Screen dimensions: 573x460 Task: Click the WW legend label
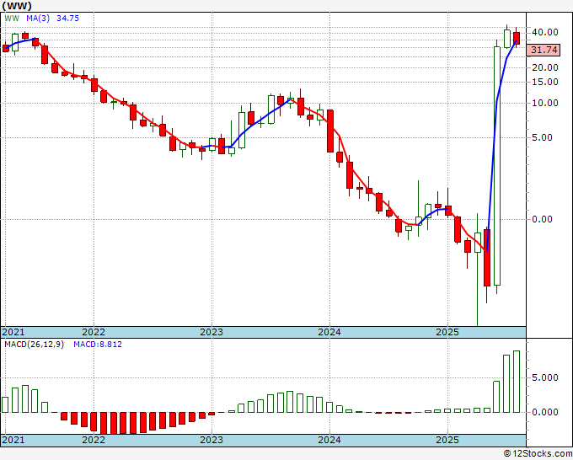[12, 19]
